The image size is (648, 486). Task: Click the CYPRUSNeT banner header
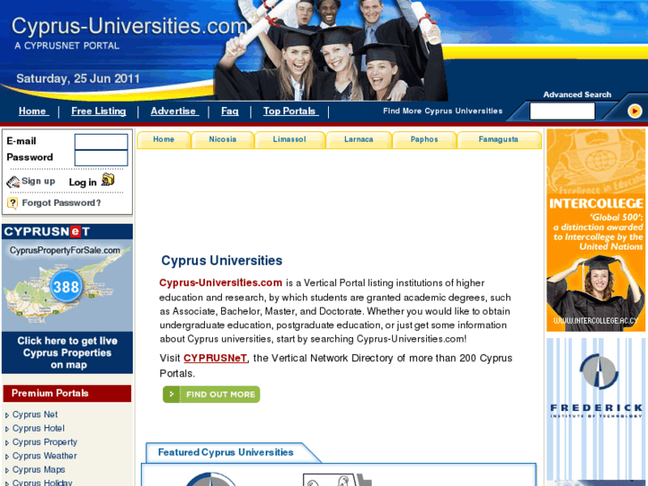[x=68, y=232]
